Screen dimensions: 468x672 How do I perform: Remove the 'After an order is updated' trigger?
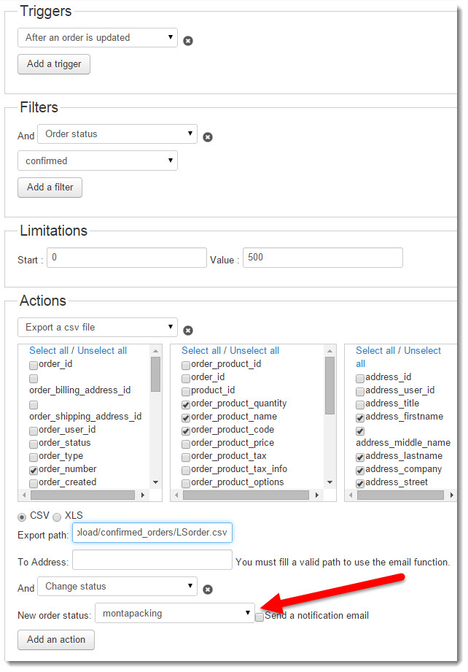(x=188, y=41)
